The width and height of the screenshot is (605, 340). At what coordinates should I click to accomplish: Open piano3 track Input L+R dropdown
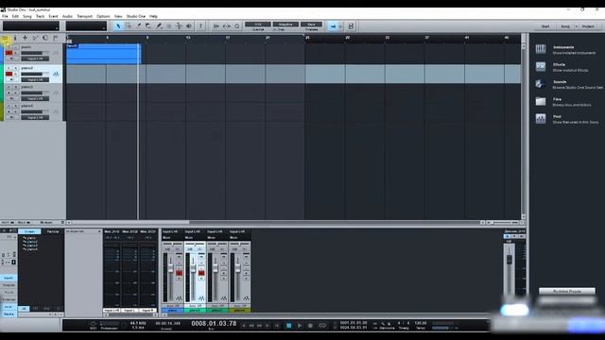35,98
